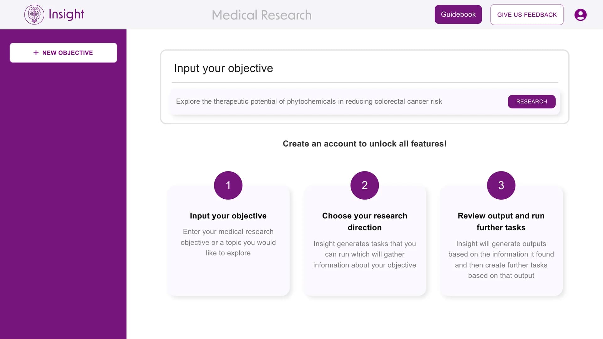Image resolution: width=603 pixels, height=339 pixels.
Task: Open the user account profile icon
Action: click(580, 15)
